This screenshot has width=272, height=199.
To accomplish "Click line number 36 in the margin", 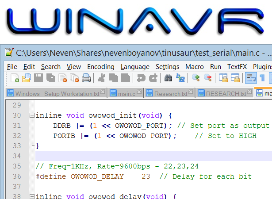I will pyautogui.click(x=17, y=176).
